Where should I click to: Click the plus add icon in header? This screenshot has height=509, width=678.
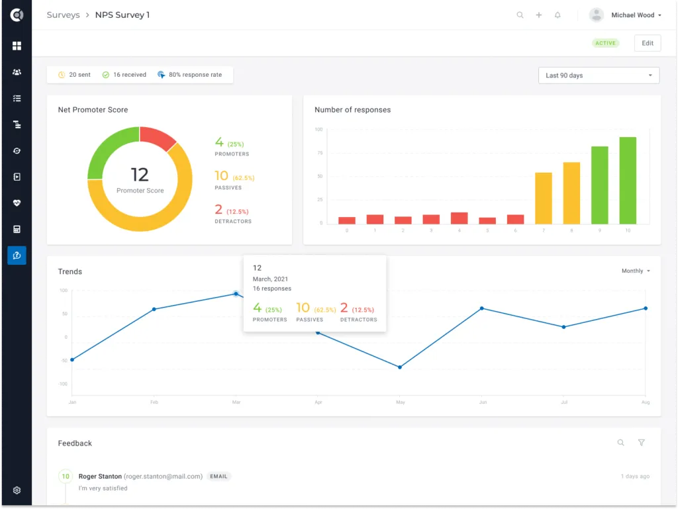point(539,15)
